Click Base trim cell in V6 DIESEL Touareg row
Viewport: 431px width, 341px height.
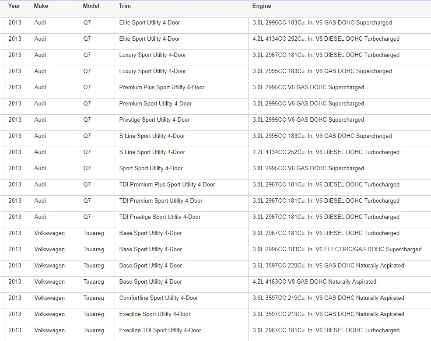pos(182,236)
